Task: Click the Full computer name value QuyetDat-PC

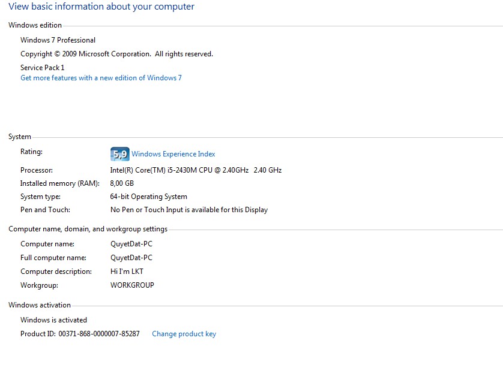Action: [131, 258]
